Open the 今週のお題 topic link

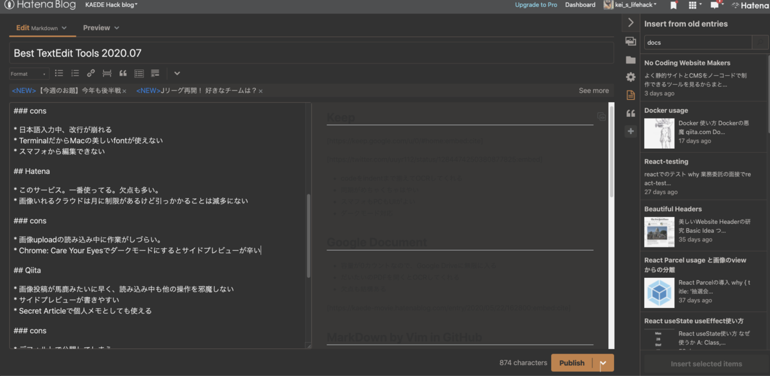pyautogui.click(x=66, y=91)
